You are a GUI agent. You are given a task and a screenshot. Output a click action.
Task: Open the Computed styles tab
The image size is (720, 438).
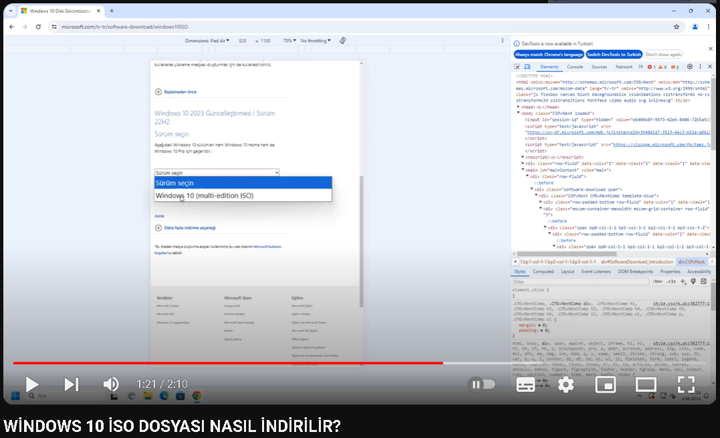[x=544, y=271]
